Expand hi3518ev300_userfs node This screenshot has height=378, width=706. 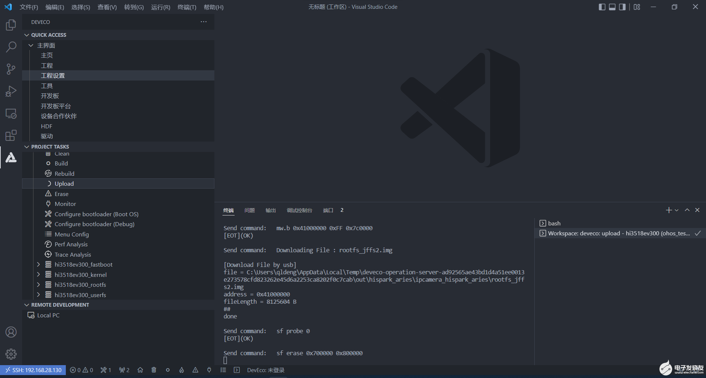tap(38, 295)
